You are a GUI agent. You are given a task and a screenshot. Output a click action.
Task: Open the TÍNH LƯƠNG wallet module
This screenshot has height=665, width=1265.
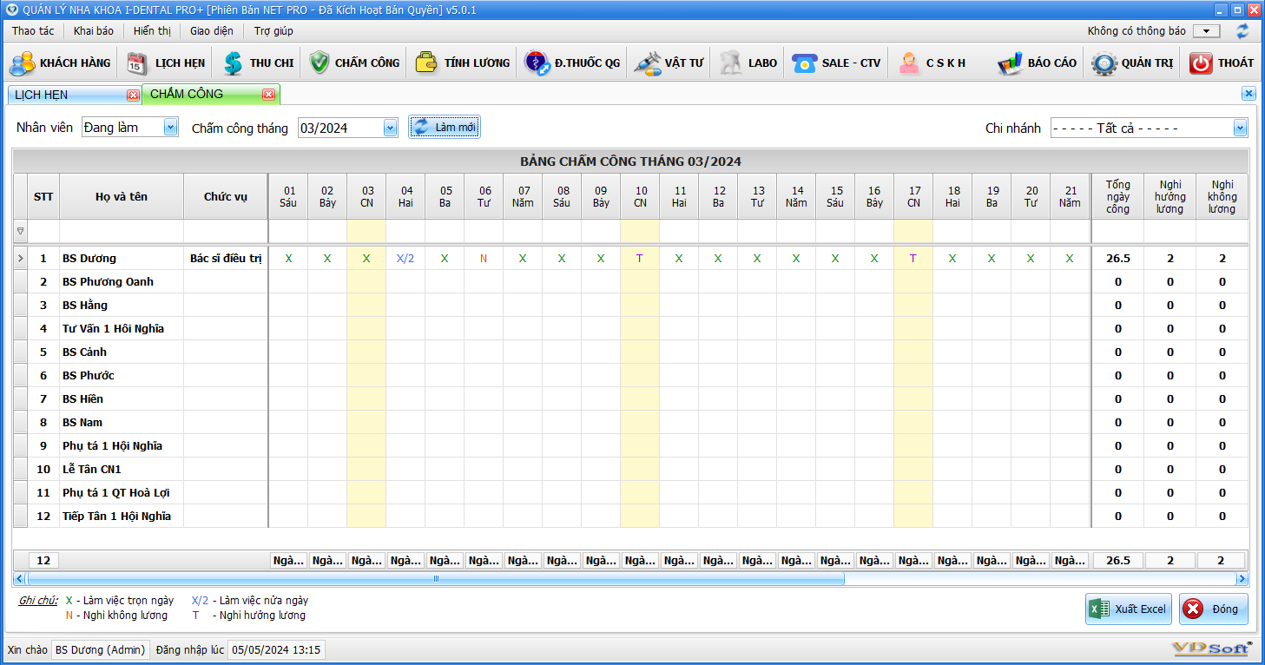coord(462,63)
